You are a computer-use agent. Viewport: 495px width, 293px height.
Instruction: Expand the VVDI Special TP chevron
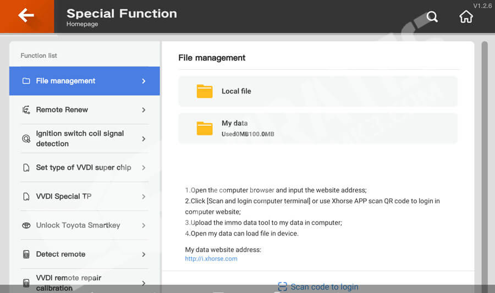click(144, 197)
